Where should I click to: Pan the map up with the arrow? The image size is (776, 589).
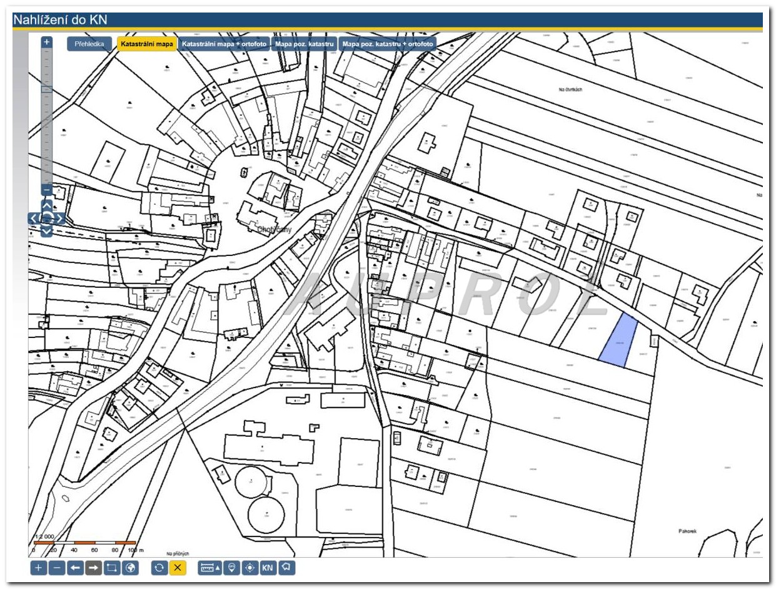47,205
